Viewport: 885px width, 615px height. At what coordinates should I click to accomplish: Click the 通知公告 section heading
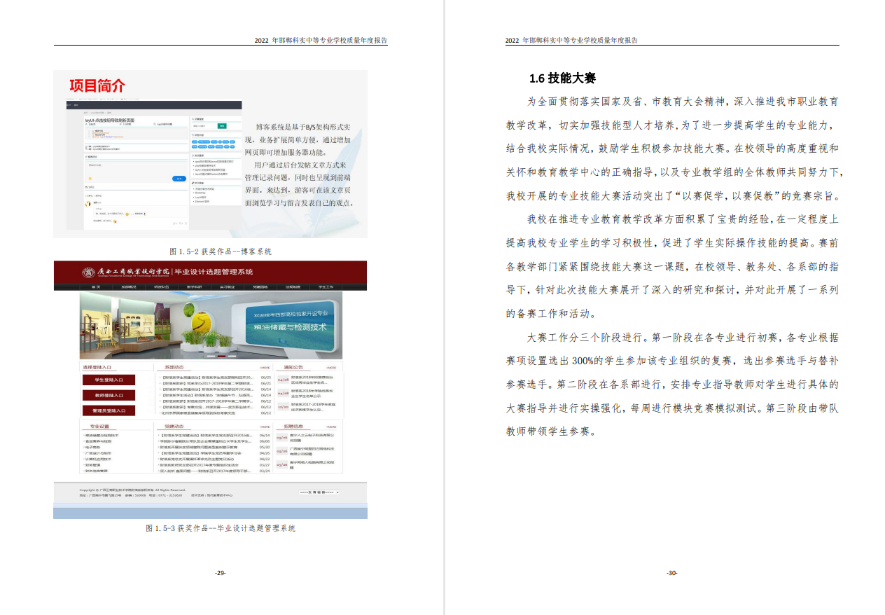(x=293, y=367)
